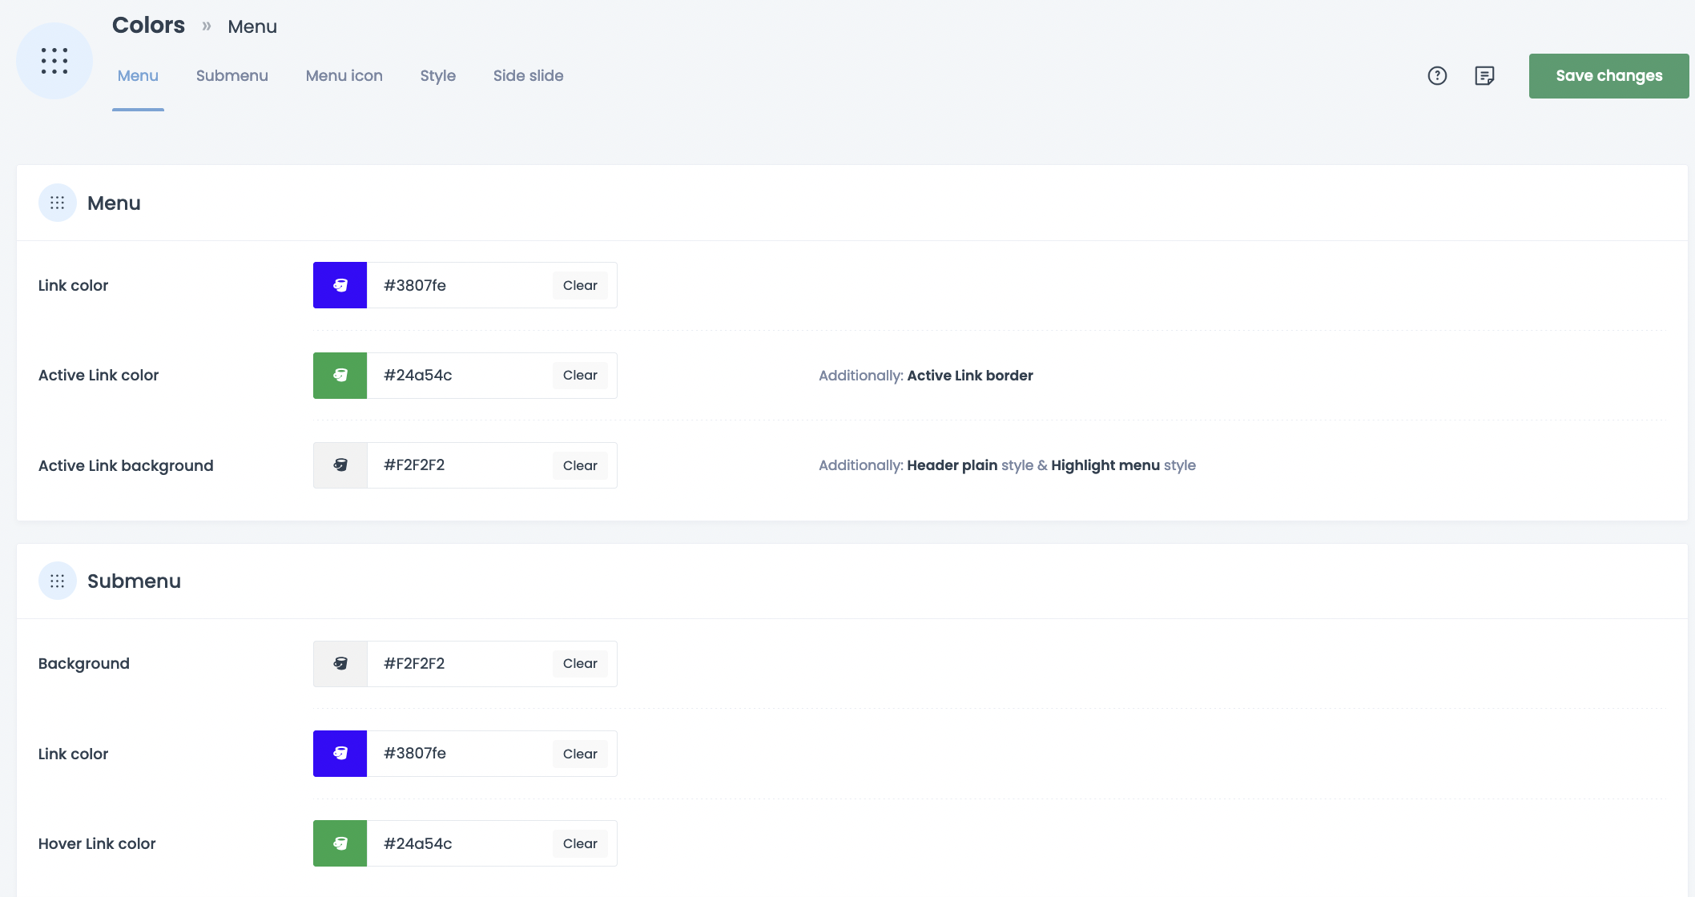The height and width of the screenshot is (897, 1695).
Task: Clear the Hover Link color value
Action: pos(580,843)
